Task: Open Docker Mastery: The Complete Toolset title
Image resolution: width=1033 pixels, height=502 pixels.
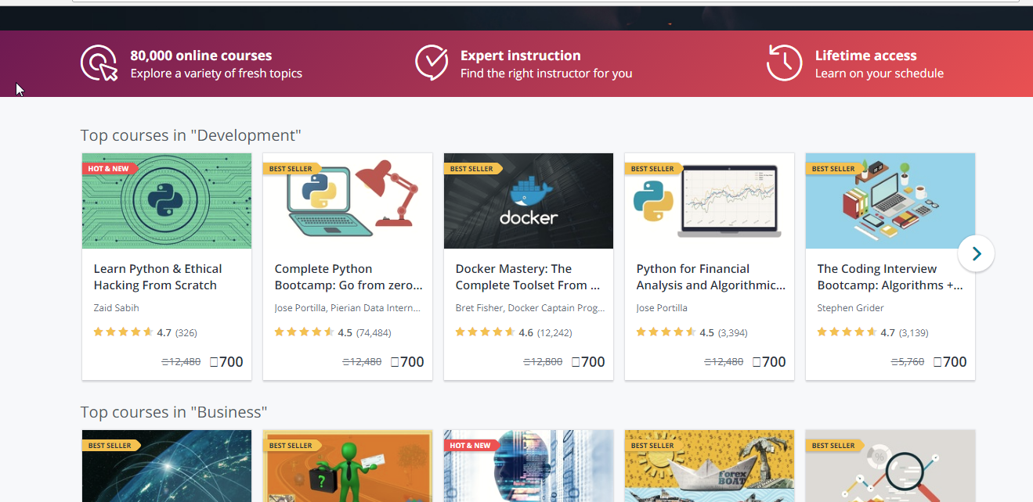Action: pyautogui.click(x=528, y=277)
